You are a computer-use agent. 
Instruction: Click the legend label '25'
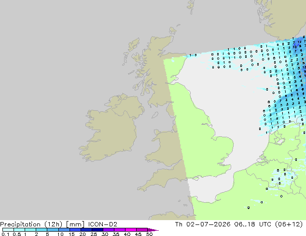pyautogui.click(x=94, y=234)
